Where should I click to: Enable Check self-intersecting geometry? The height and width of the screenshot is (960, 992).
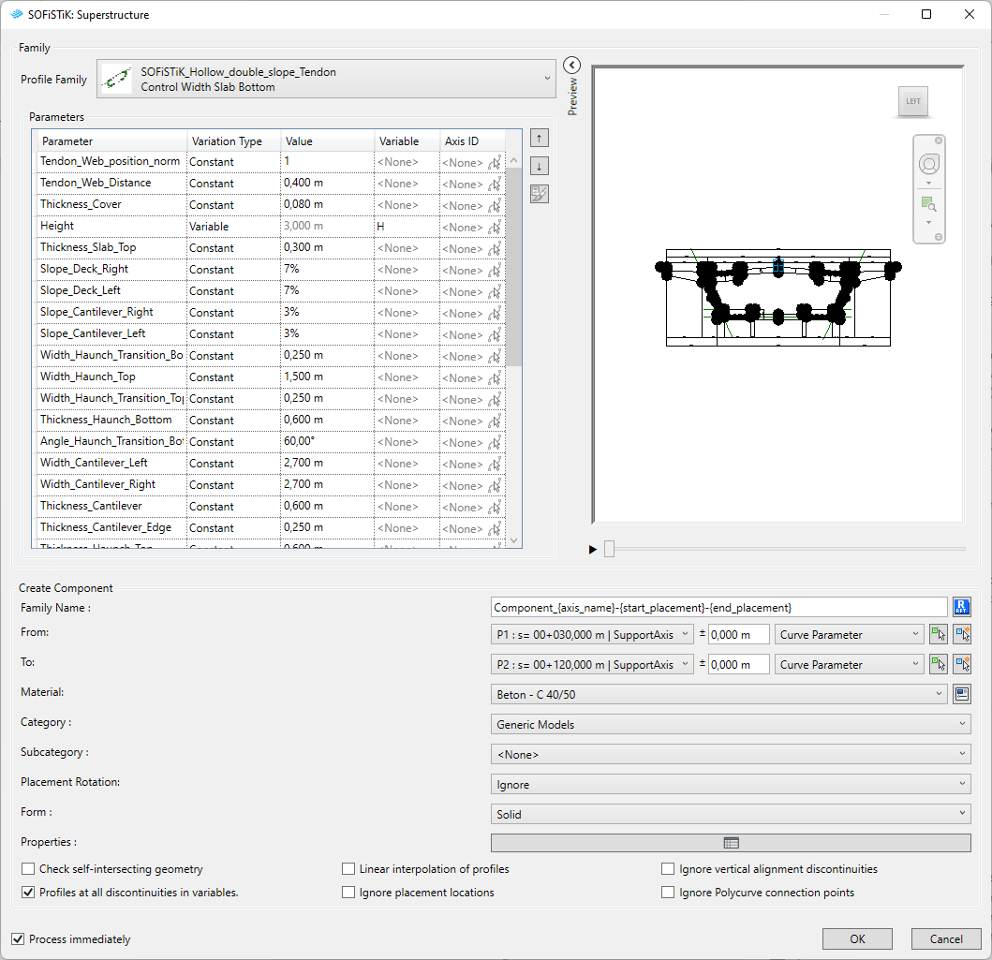[x=28, y=868]
